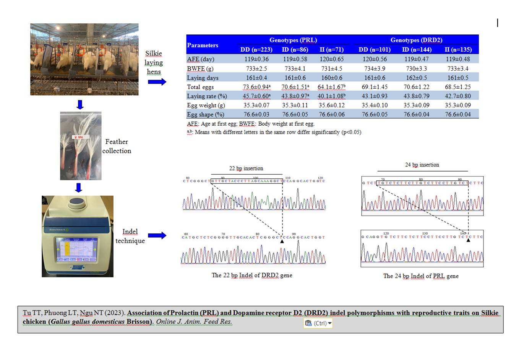This screenshot has width=524, height=345.
Task: Click the black triangle marker on PRL sequence
Action: click(468, 240)
